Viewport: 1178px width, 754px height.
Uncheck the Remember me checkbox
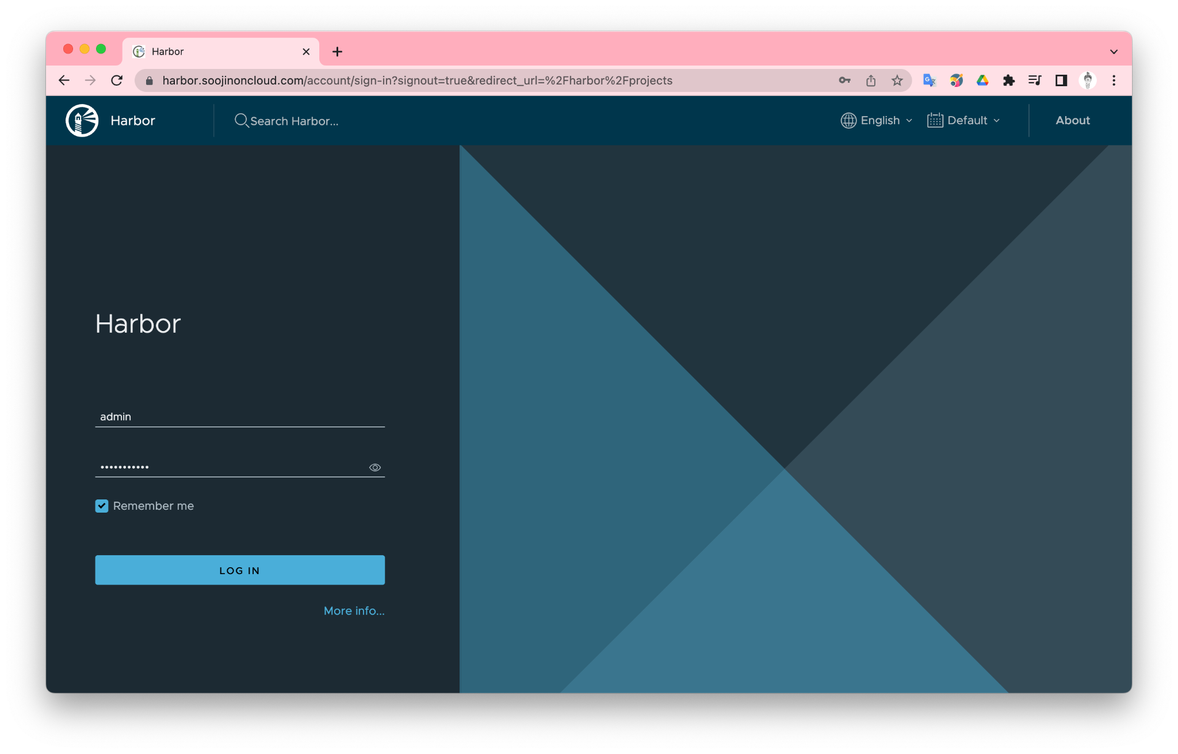(102, 506)
